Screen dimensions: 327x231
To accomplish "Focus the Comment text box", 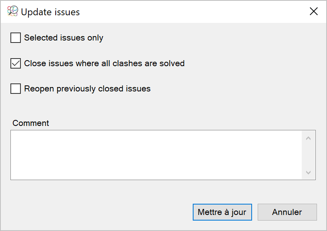I will click(x=156, y=155).
